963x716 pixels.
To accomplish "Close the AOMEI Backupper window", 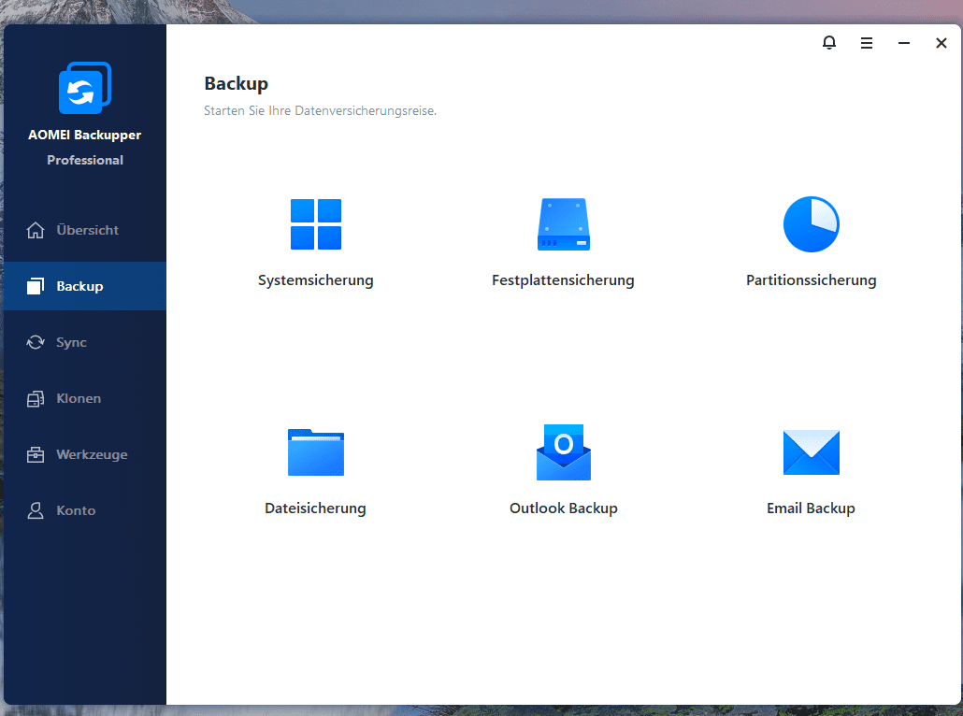I will coord(941,43).
